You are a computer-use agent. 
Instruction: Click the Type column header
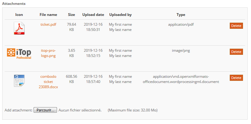[x=181, y=15]
